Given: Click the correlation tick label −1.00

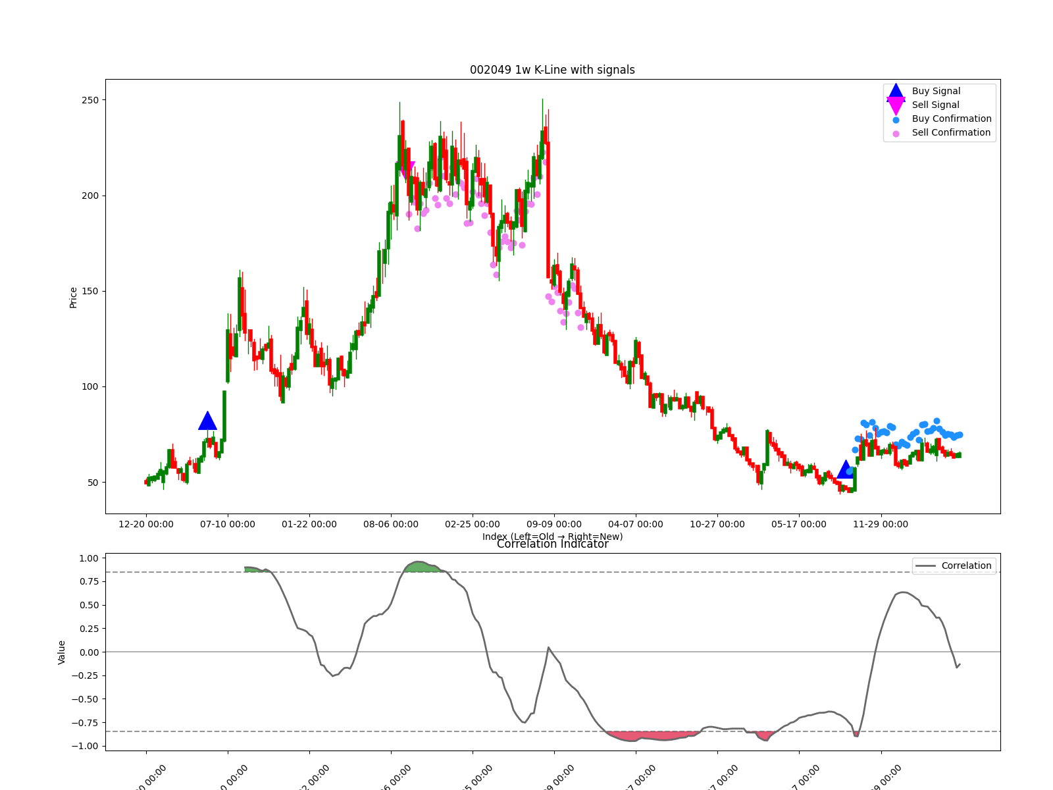Looking at the screenshot, I should pos(85,747).
